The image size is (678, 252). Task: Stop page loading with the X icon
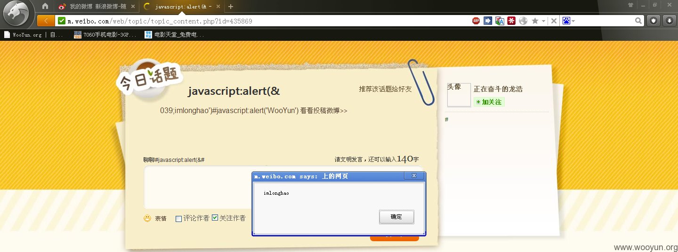pos(554,21)
